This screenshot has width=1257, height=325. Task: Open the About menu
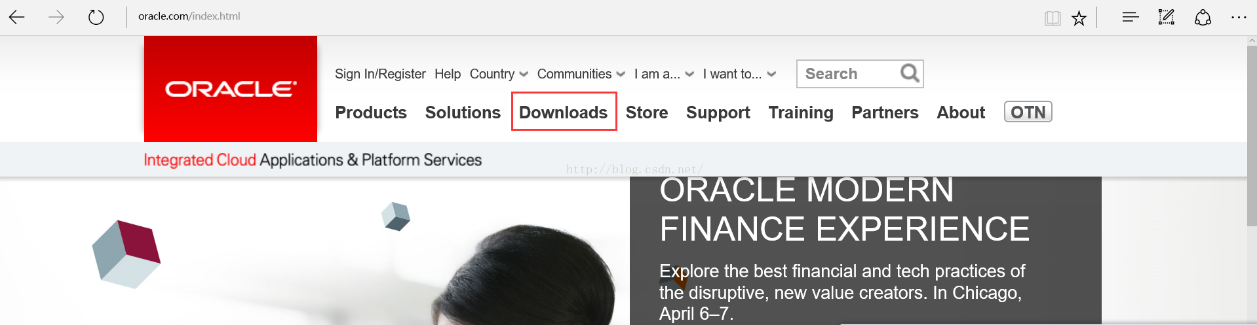pos(961,112)
